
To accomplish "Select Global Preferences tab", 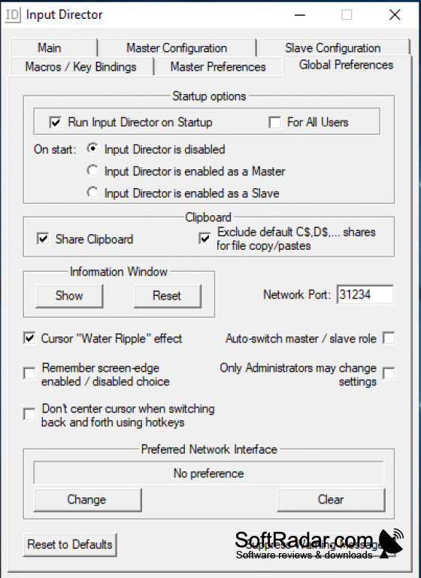I will pyautogui.click(x=347, y=65).
